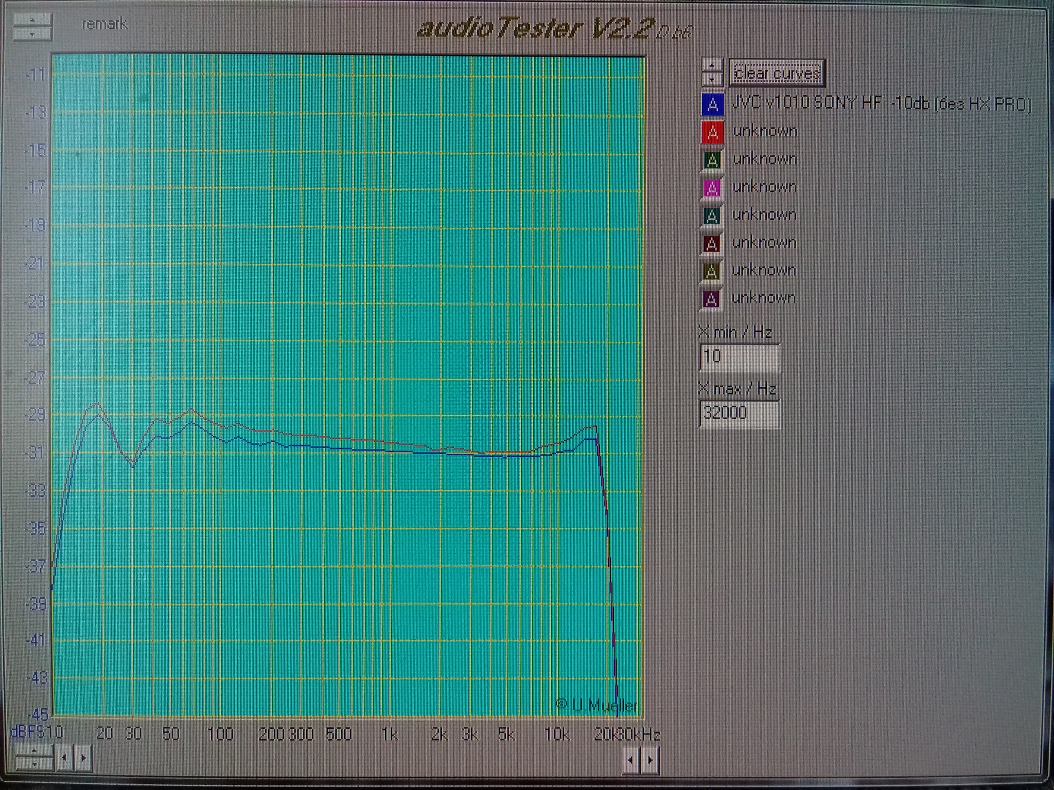Image resolution: width=1054 pixels, height=790 pixels.
Task: Click the maroon curve A icon
Action: pos(712,244)
